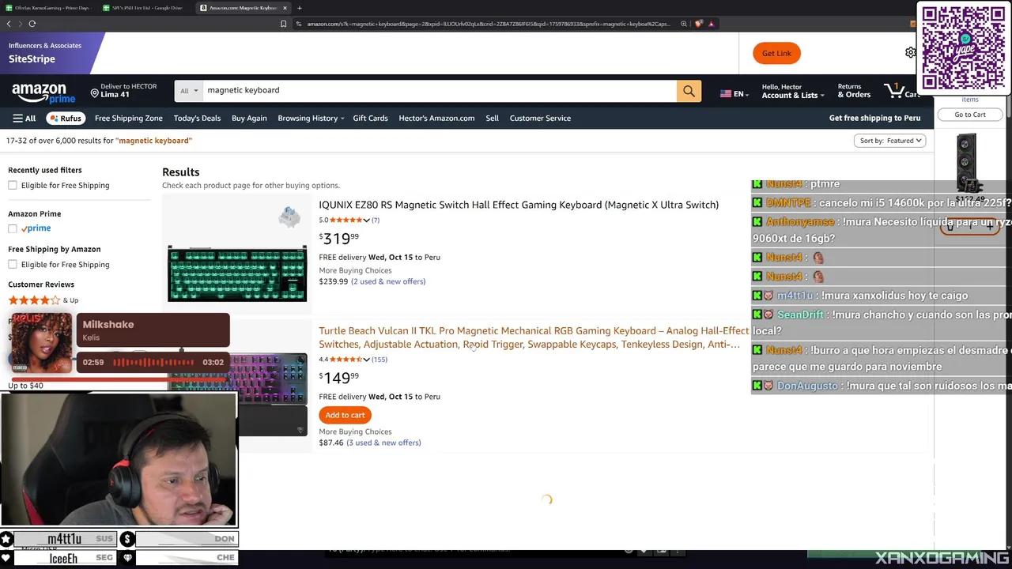Click the Amazon Prime logo

point(43,93)
